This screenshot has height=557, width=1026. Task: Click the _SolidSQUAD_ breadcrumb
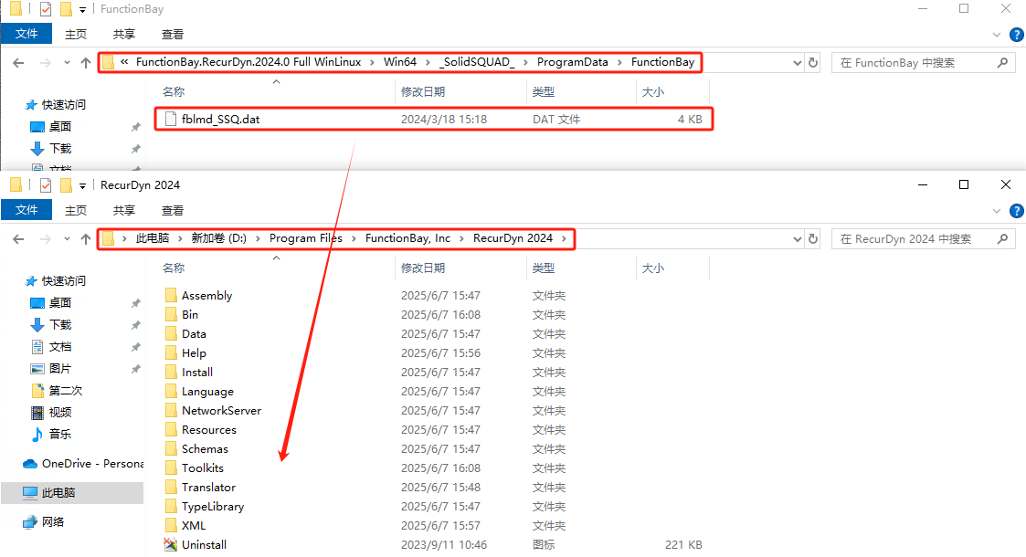coord(476,62)
